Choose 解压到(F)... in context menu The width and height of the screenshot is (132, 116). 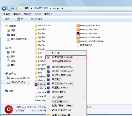point(66,79)
